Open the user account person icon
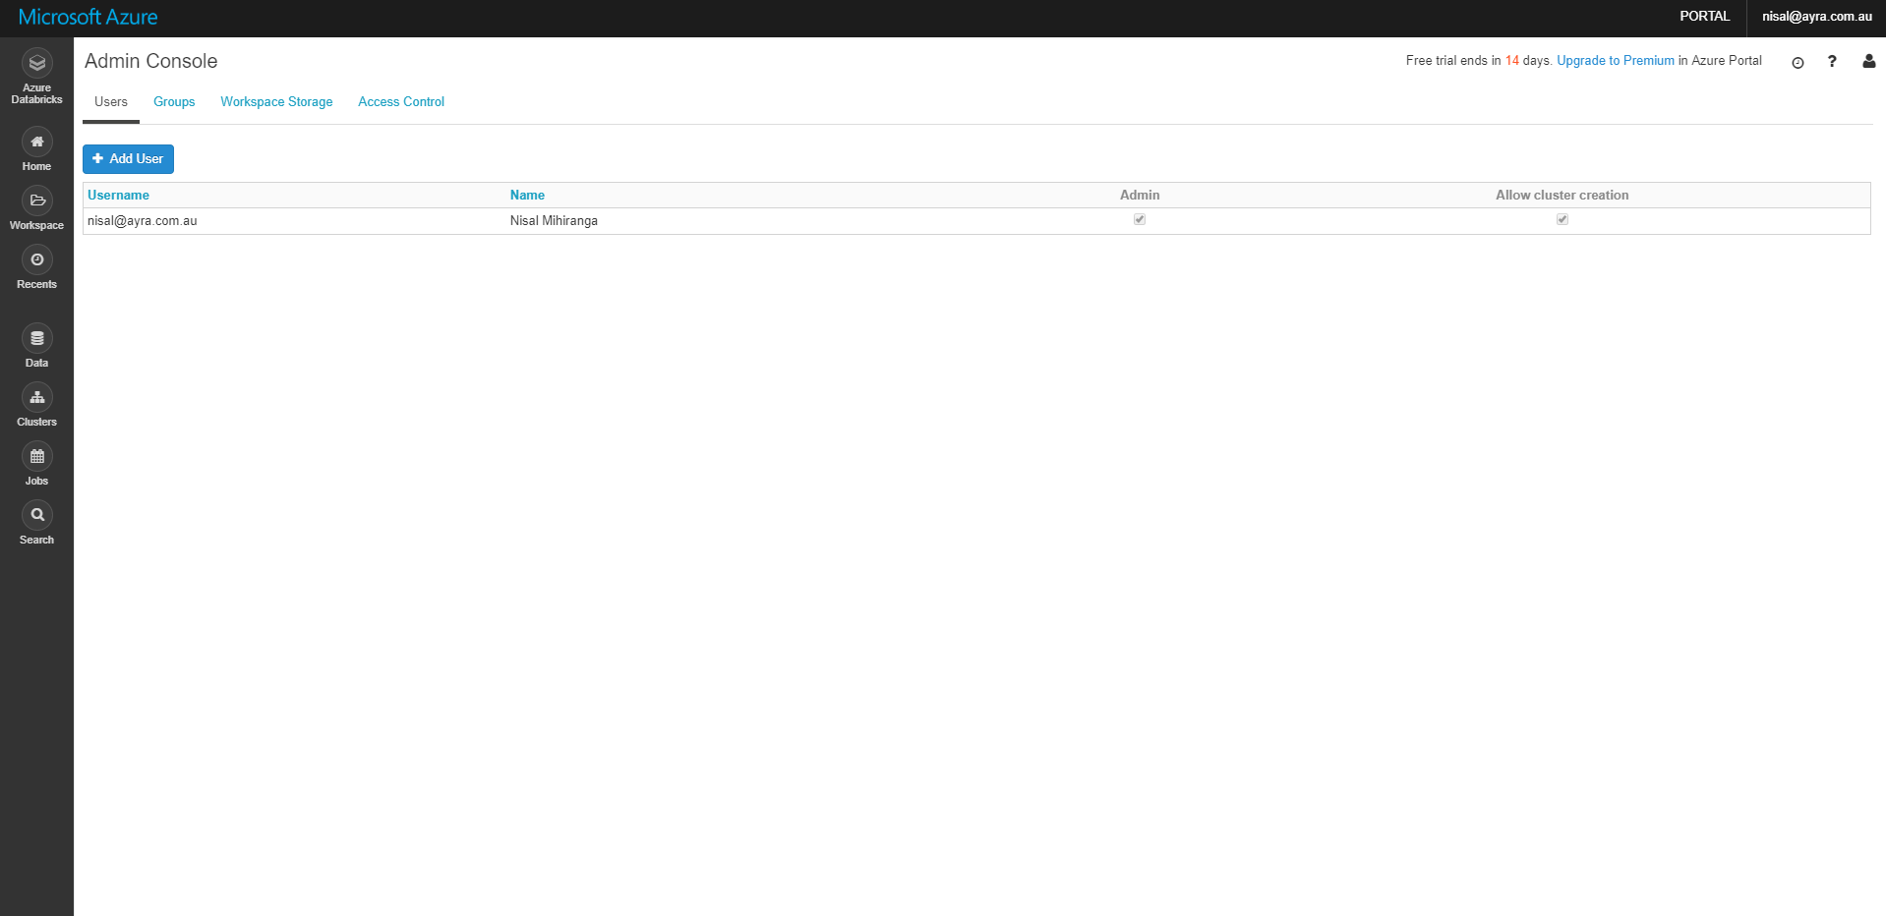Screen dimensions: 1886x916 1868,61
